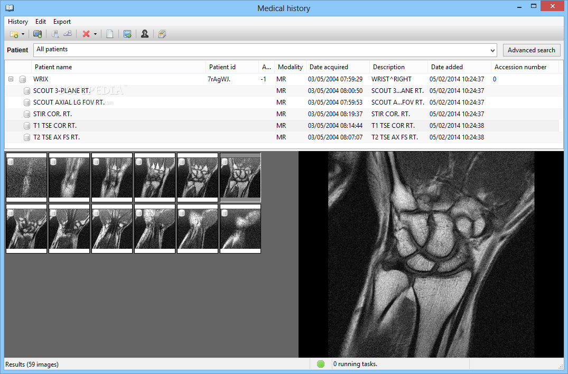The width and height of the screenshot is (568, 374).
Task: Click the Results (59 images) status text
Action: click(x=32, y=364)
